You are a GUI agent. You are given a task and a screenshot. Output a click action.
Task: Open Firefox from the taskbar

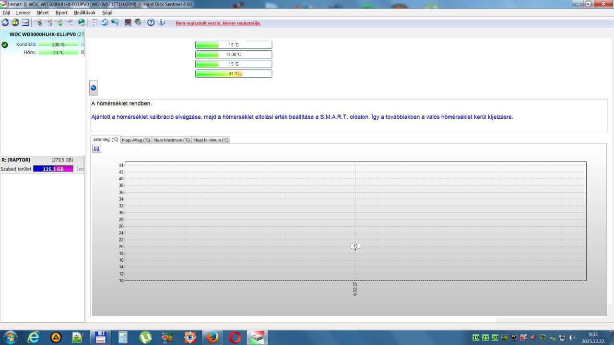point(213,337)
